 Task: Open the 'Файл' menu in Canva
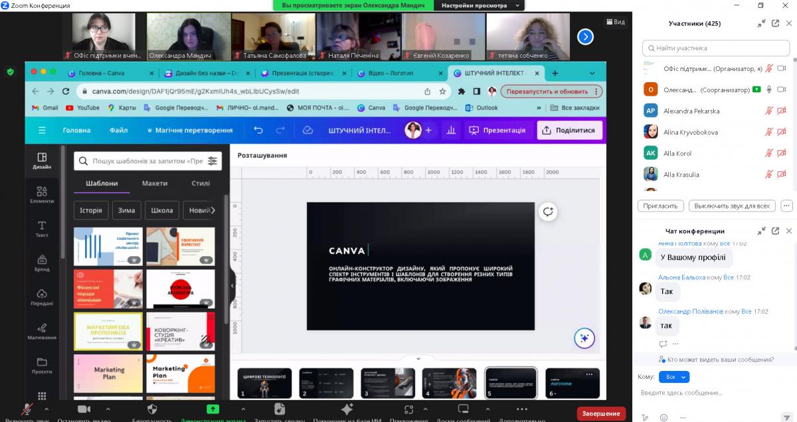(x=119, y=130)
